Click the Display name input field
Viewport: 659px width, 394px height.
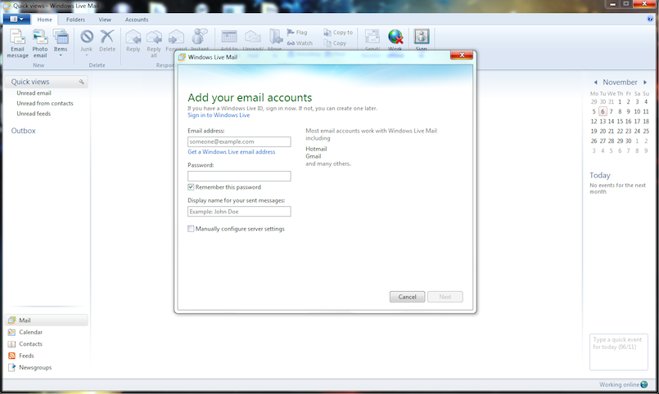[x=239, y=212]
